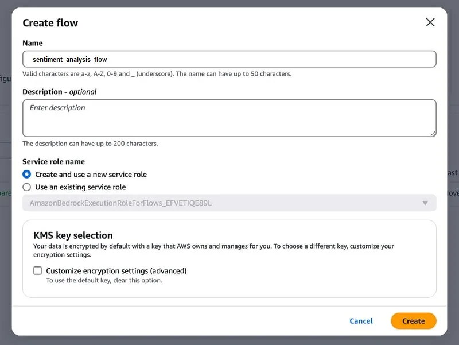Click the Create flow dialog title

click(x=50, y=23)
